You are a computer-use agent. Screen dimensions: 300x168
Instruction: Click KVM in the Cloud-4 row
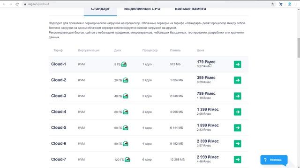pos(81,112)
